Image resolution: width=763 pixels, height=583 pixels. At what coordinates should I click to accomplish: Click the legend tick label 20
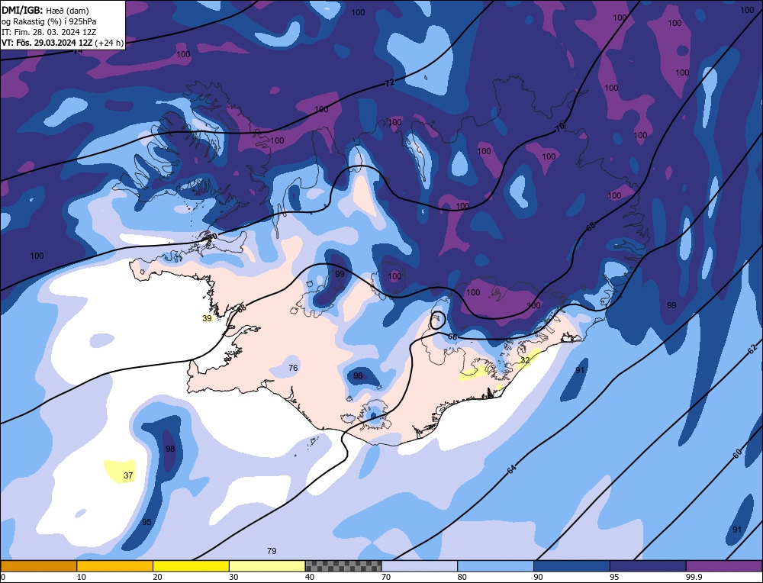click(x=158, y=577)
